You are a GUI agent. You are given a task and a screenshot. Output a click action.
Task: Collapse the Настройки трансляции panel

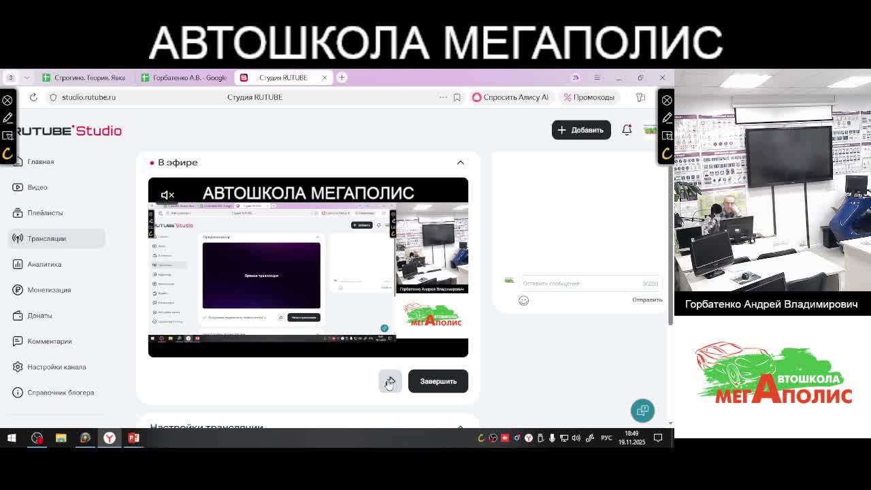pos(461,427)
